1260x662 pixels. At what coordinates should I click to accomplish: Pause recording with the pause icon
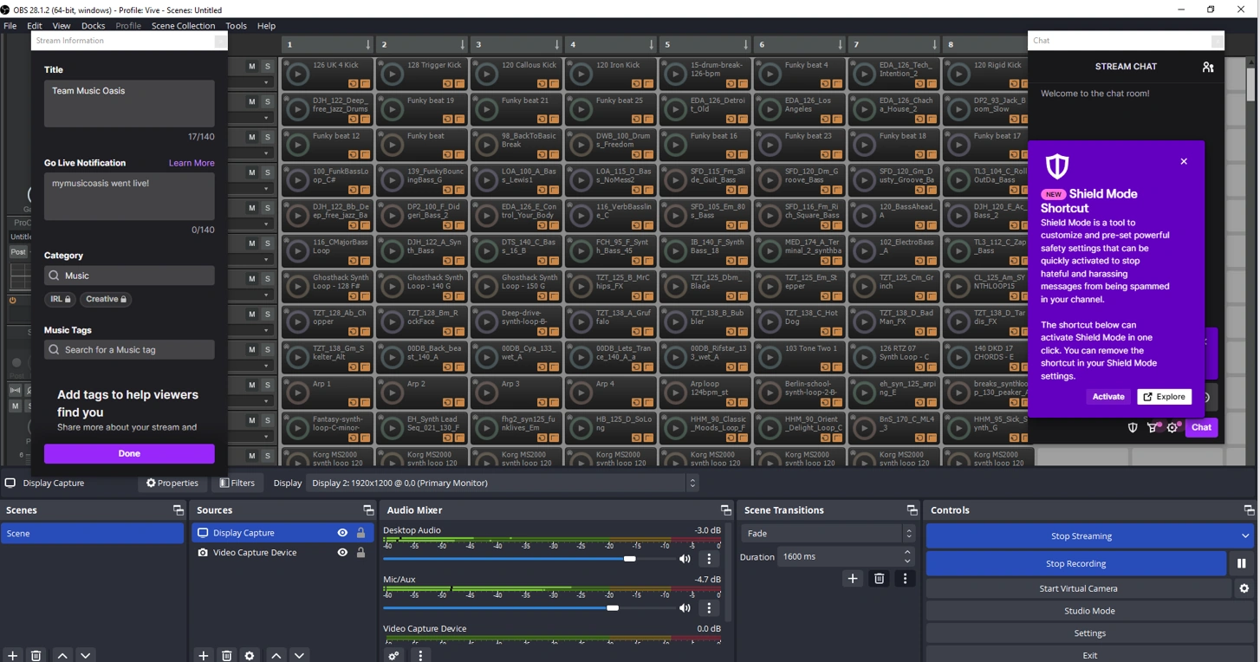click(1241, 563)
